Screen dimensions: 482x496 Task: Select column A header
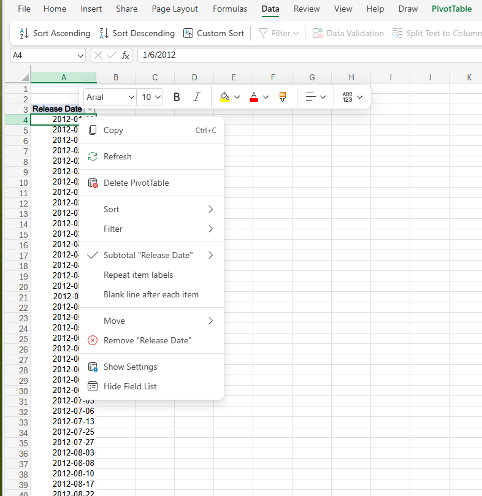[x=64, y=77]
